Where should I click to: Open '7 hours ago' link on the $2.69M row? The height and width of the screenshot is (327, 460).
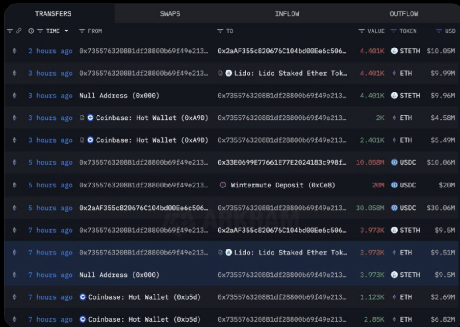pos(50,297)
